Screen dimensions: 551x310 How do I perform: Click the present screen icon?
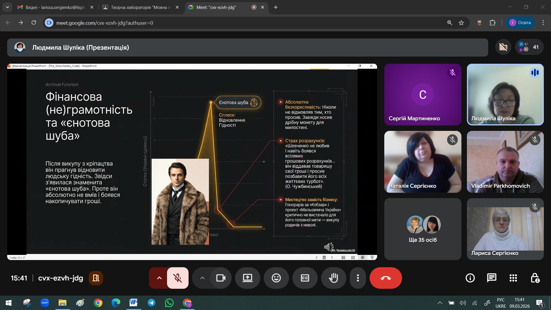tap(247, 278)
